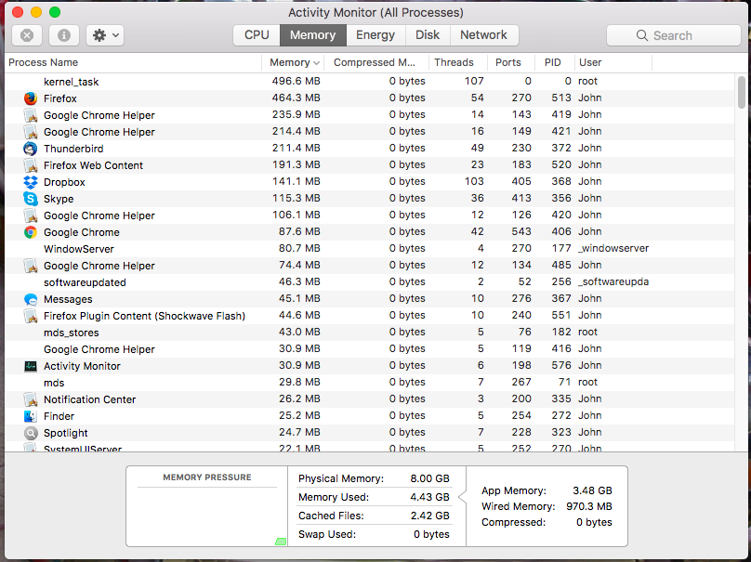751x562 pixels.
Task: Click the 464.3 MB Firefox memory value
Action: [296, 98]
